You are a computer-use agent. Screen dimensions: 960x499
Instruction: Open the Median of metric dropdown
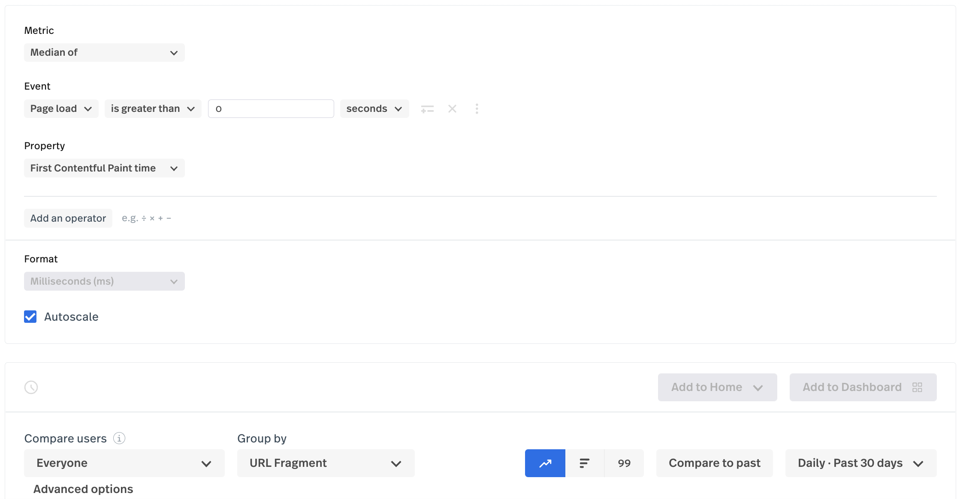pyautogui.click(x=104, y=52)
